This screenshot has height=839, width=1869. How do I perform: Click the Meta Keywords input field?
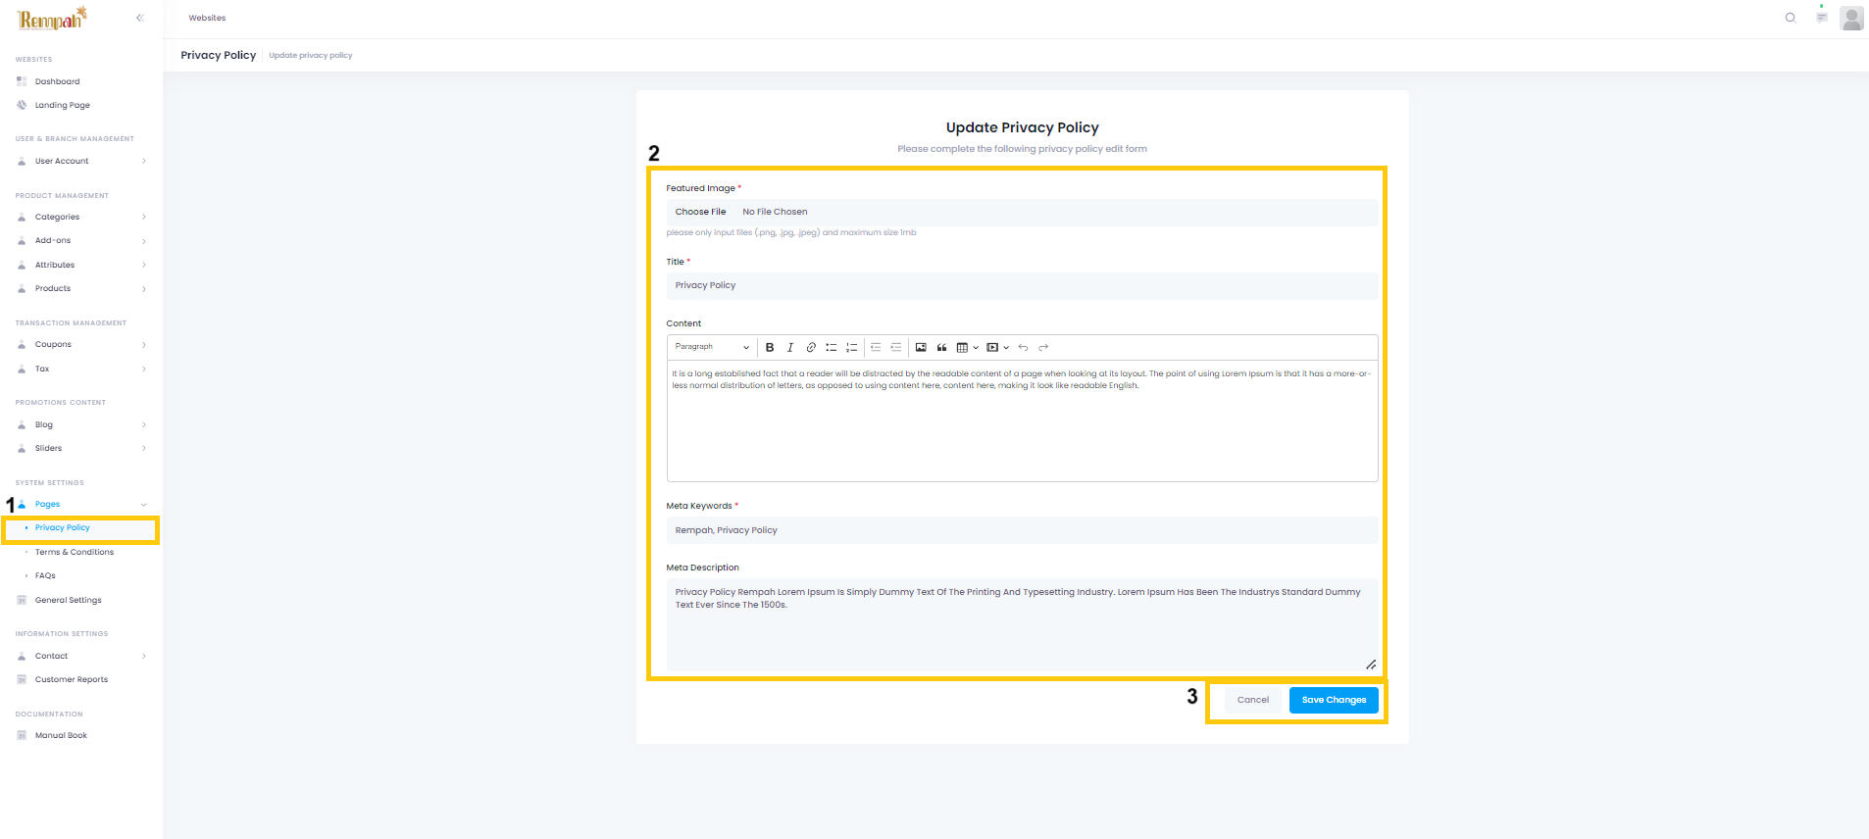[1022, 530]
